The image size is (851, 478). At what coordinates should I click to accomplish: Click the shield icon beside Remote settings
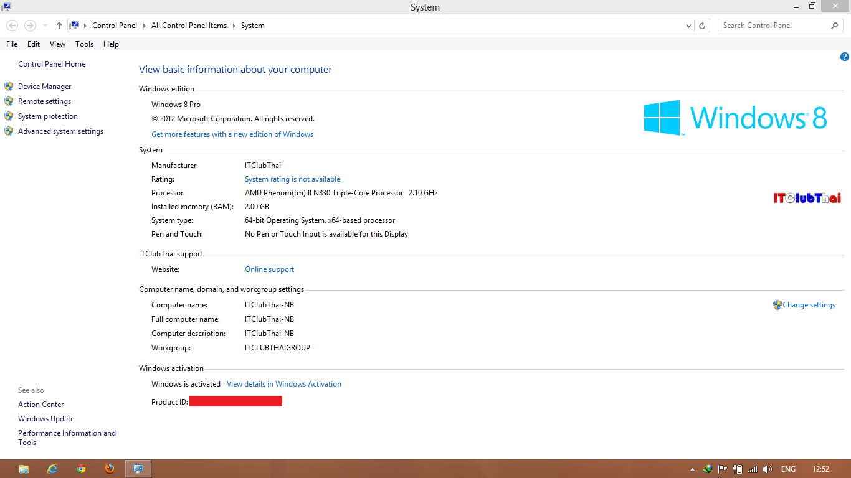click(x=9, y=101)
